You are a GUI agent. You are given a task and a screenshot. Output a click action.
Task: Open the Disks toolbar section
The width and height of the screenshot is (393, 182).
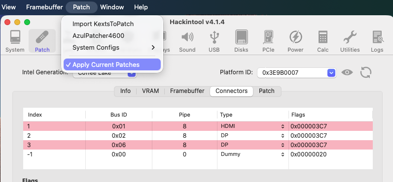pos(241,41)
